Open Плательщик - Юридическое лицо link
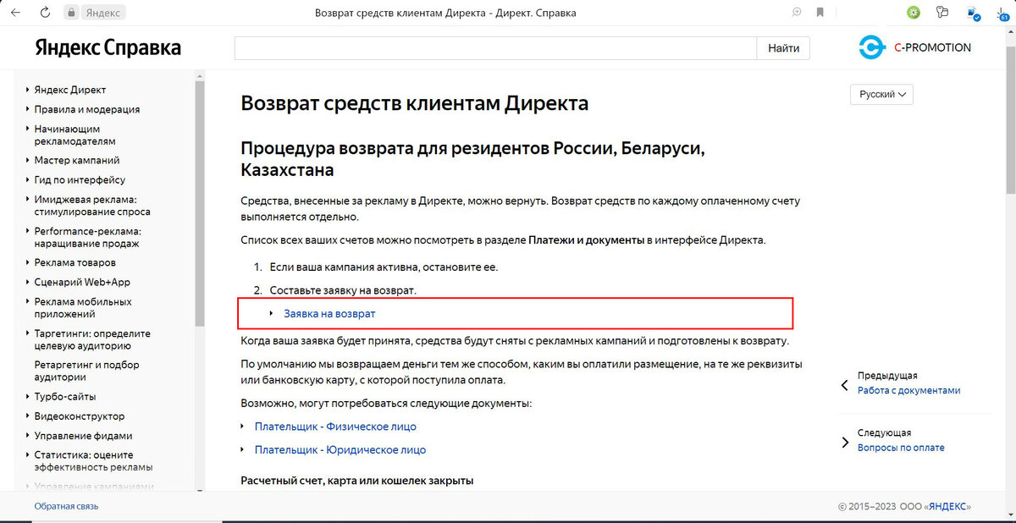 point(340,449)
